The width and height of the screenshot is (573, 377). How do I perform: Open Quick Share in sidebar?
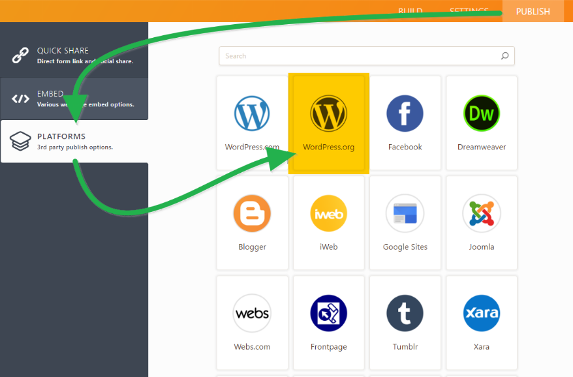tap(74, 55)
